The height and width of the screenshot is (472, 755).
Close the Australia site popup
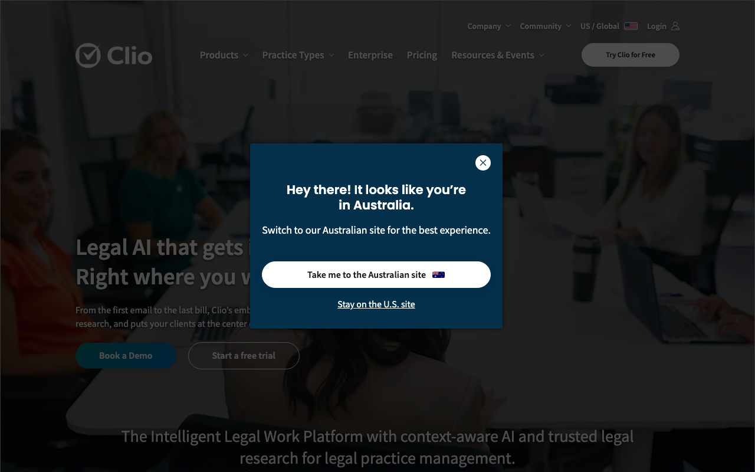[483, 163]
